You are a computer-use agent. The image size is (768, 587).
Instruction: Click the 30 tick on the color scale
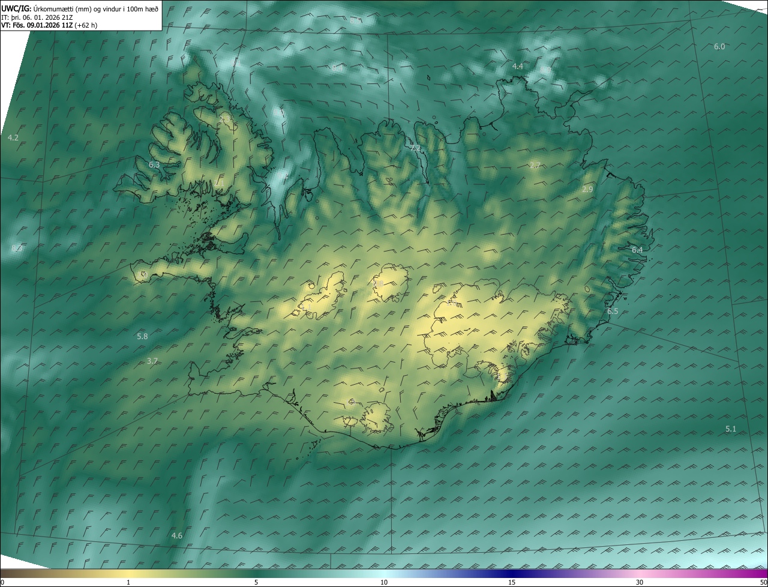click(x=640, y=582)
